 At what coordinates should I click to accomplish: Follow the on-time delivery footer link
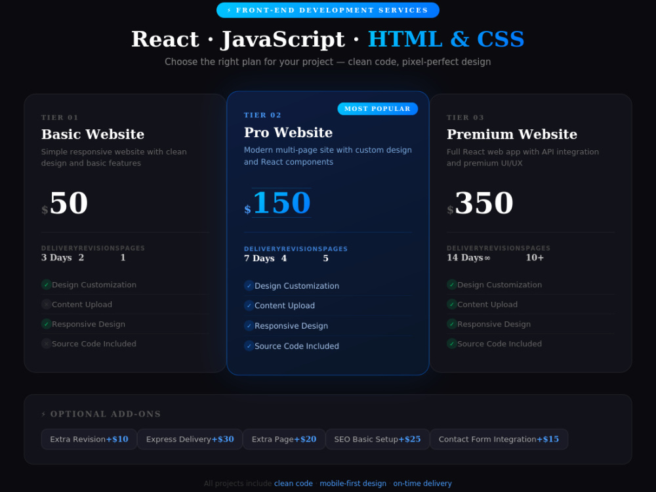pos(422,483)
